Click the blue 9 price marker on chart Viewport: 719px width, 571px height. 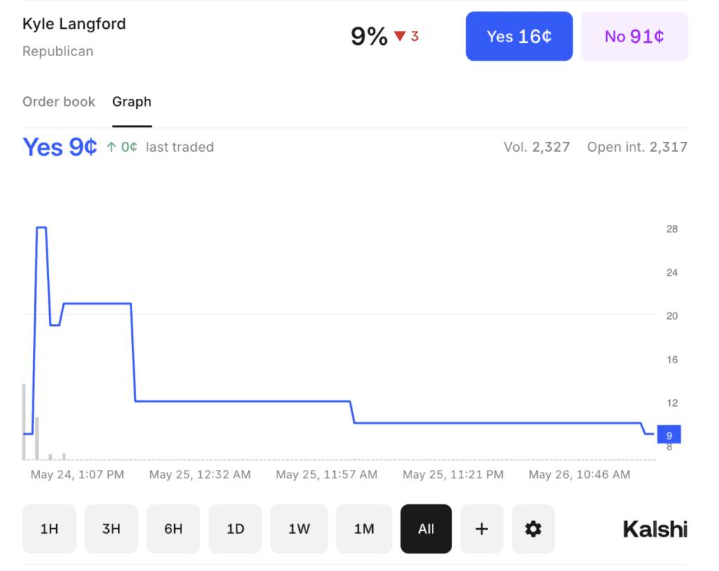click(x=668, y=435)
